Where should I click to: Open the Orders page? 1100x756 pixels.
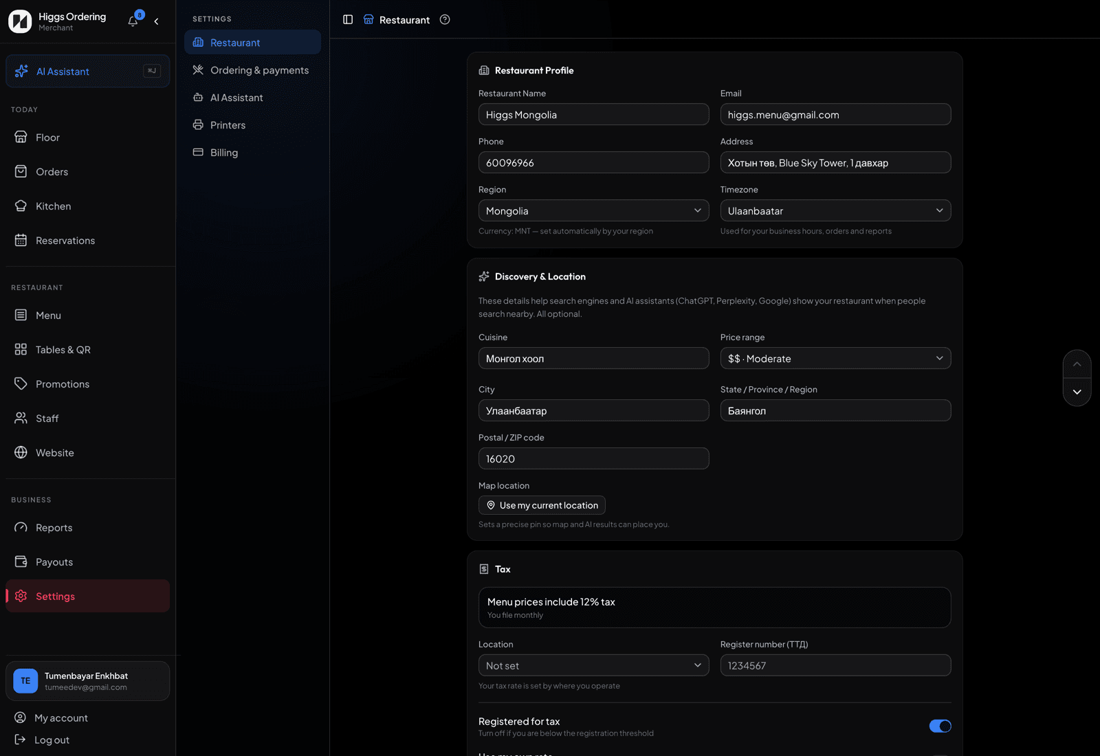[87, 172]
